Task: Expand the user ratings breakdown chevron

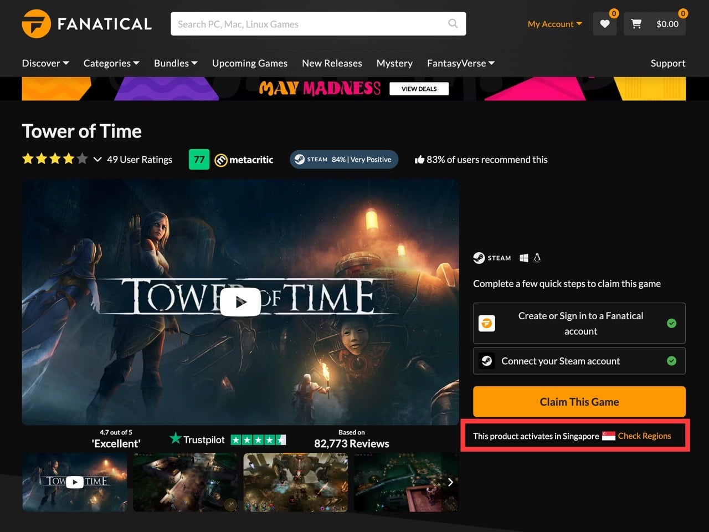Action: (x=97, y=160)
